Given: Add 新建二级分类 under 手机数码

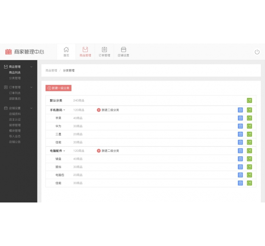Looking at the screenshot, I should 108,110.
